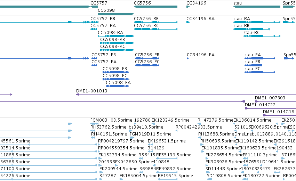Screen dimensions: 296x181
Task: Click EST RH50636.5prime
Action: [218, 141]
